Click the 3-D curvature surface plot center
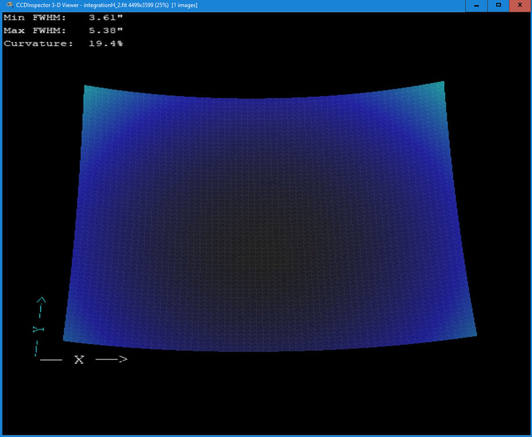Screen dimensions: 532x437 coord(270,216)
